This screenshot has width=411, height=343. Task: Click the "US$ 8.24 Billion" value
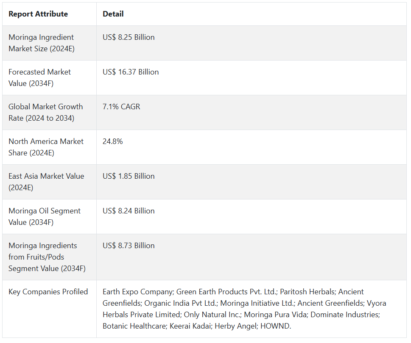[x=129, y=211]
